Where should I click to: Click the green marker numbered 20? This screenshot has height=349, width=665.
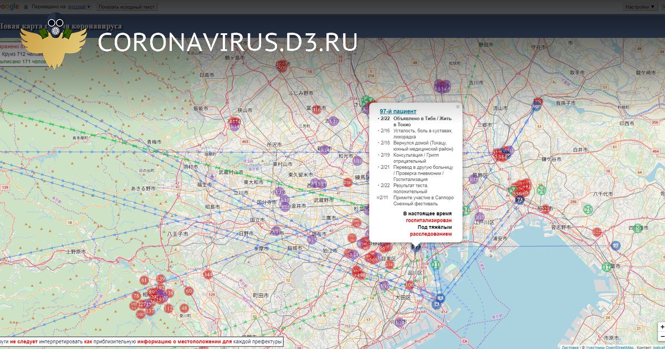point(541,191)
